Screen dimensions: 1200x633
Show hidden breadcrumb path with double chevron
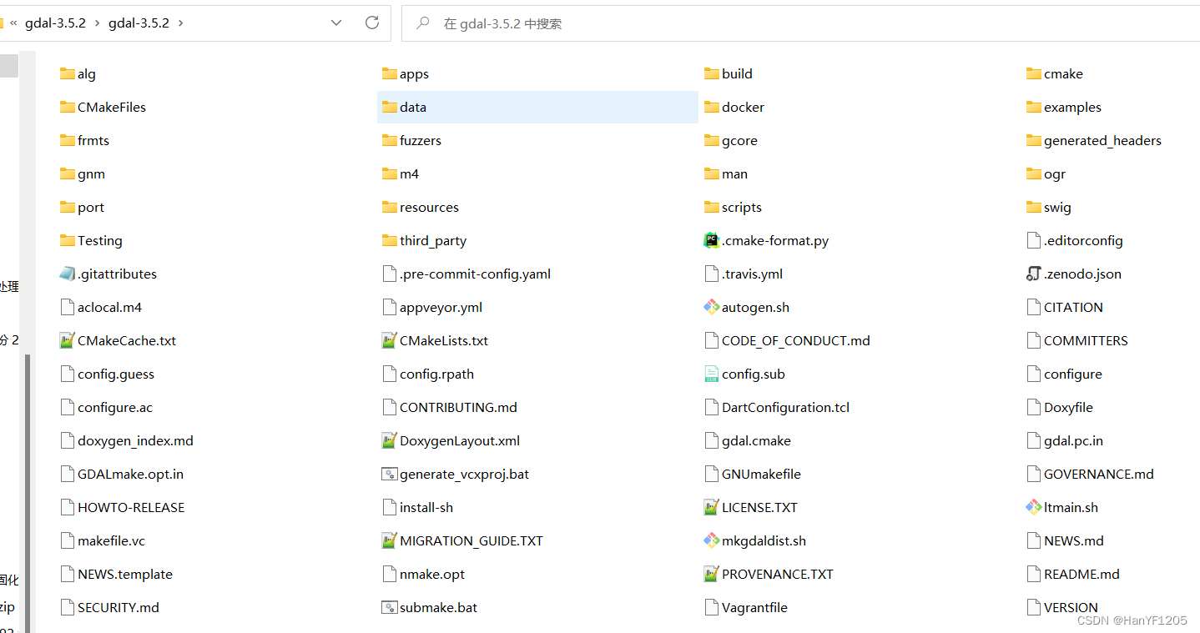pyautogui.click(x=13, y=23)
